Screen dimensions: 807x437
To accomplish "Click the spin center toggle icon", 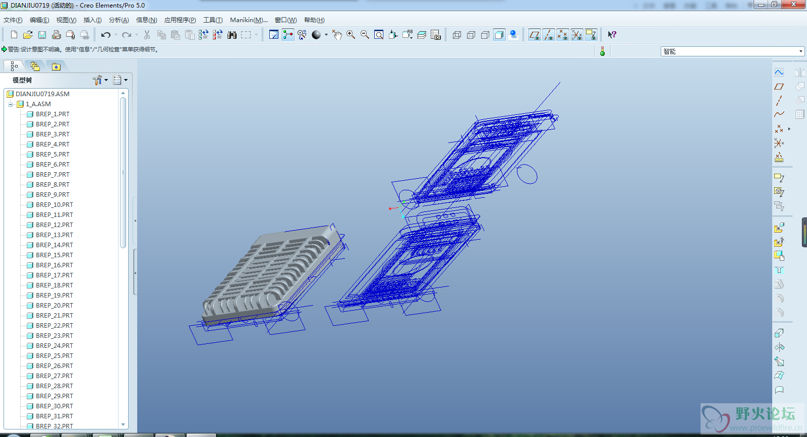I will click(x=288, y=35).
